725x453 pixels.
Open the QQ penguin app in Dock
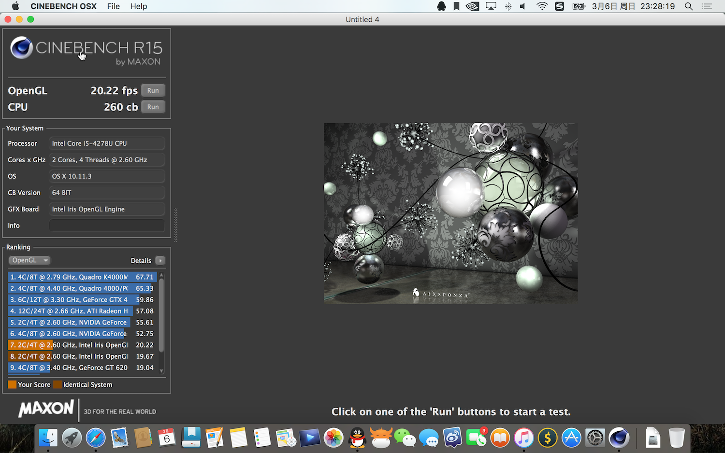(357, 438)
